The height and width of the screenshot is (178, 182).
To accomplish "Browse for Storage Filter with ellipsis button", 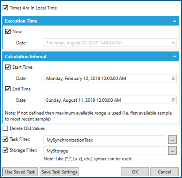I will [172, 150].
